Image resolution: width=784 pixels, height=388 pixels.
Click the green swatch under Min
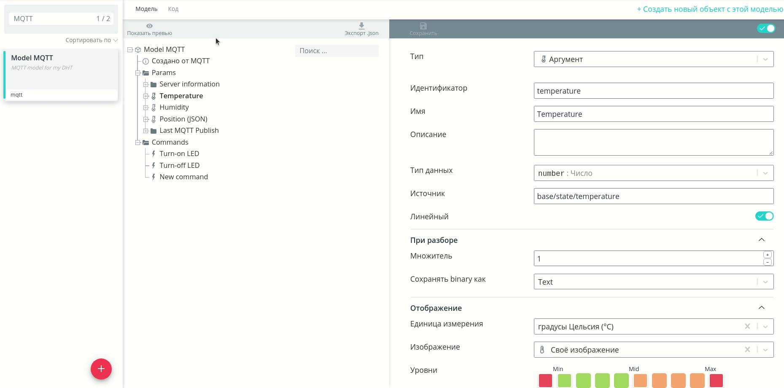pos(564,380)
